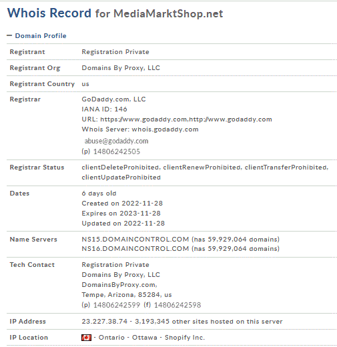This screenshot has height=347, width=337.
Task: Click clientDeleteProhibited status text
Action: tap(120, 167)
